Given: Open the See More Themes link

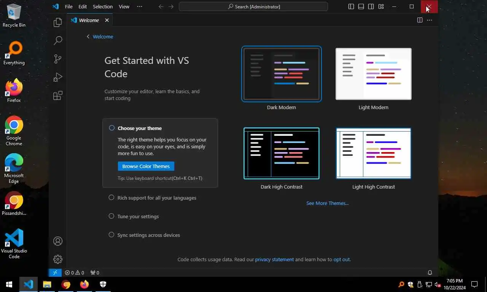Looking at the screenshot, I should pyautogui.click(x=328, y=203).
